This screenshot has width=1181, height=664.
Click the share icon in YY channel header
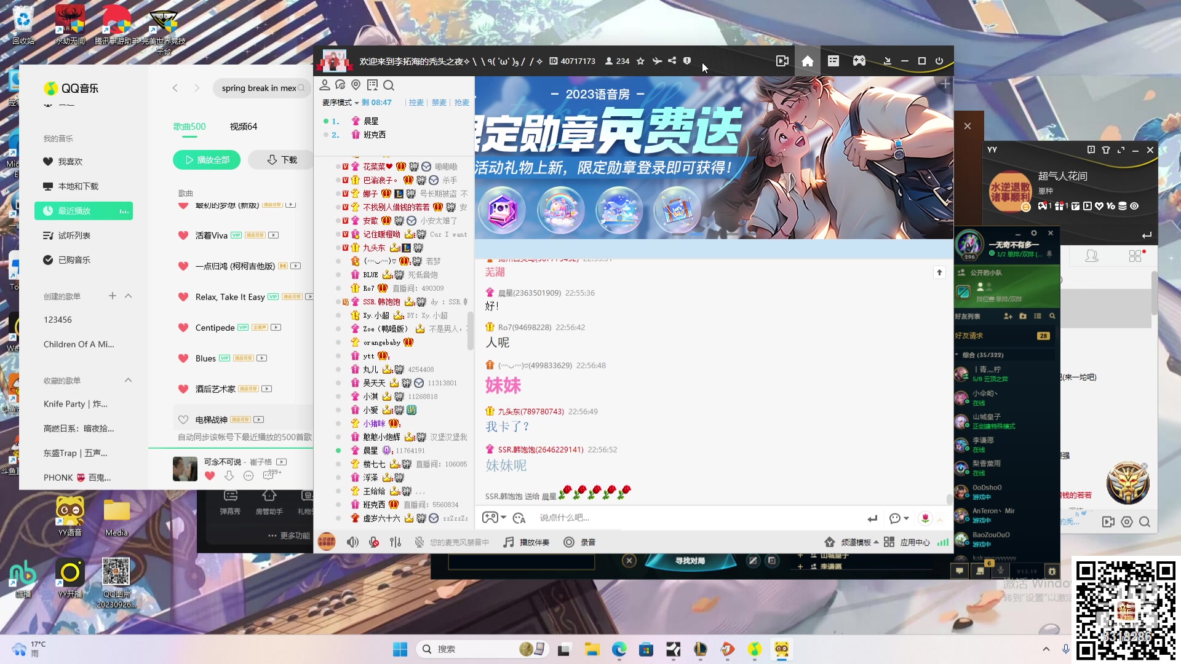[672, 61]
